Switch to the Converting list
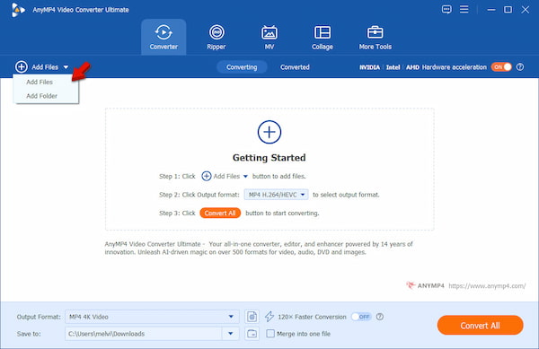Image resolution: width=539 pixels, height=349 pixels. click(x=242, y=67)
